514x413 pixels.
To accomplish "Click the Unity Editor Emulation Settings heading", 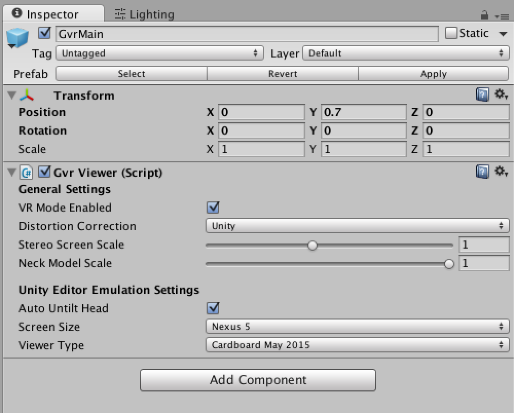I will point(109,290).
